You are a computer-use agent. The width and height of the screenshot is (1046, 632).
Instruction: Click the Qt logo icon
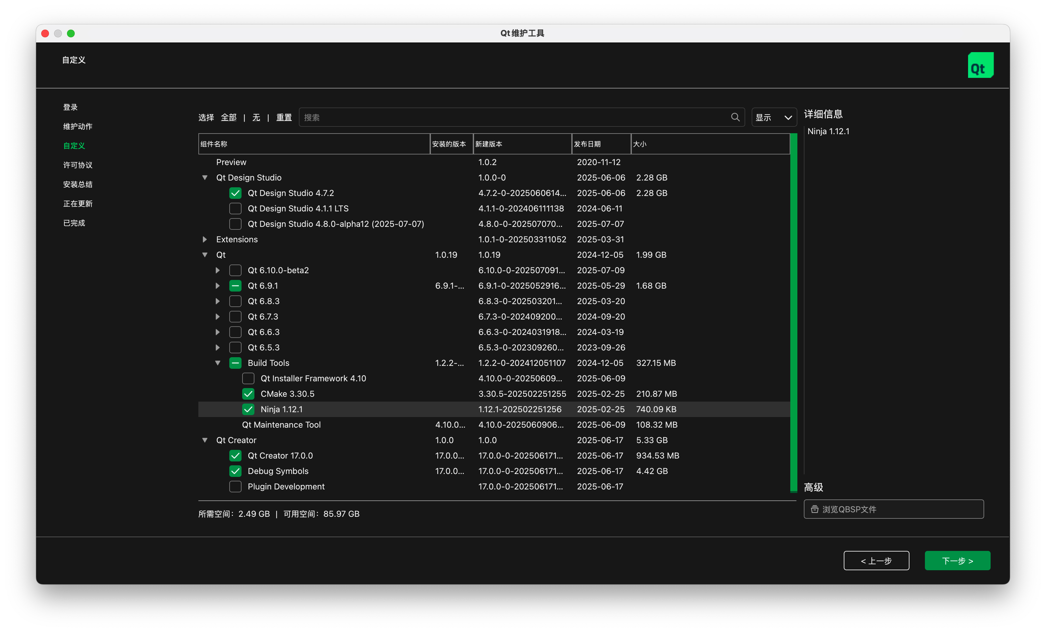[x=980, y=65]
